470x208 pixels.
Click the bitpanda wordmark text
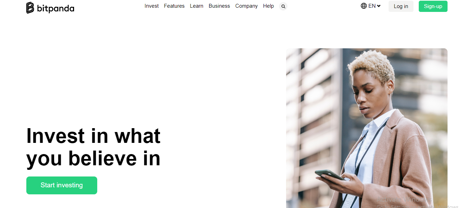[55, 8]
